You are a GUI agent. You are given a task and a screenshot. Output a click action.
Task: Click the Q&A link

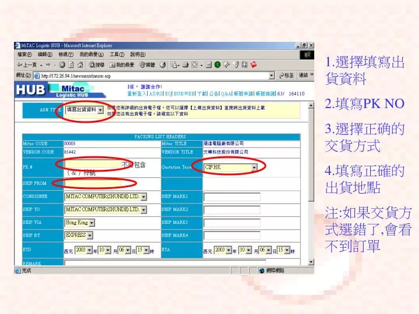[226, 94]
